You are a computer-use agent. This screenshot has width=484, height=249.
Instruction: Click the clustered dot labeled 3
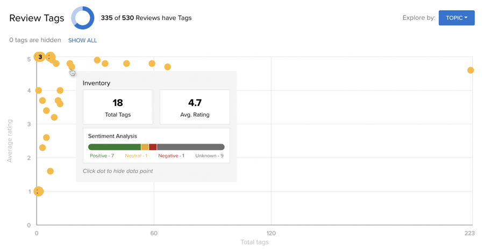point(39,57)
